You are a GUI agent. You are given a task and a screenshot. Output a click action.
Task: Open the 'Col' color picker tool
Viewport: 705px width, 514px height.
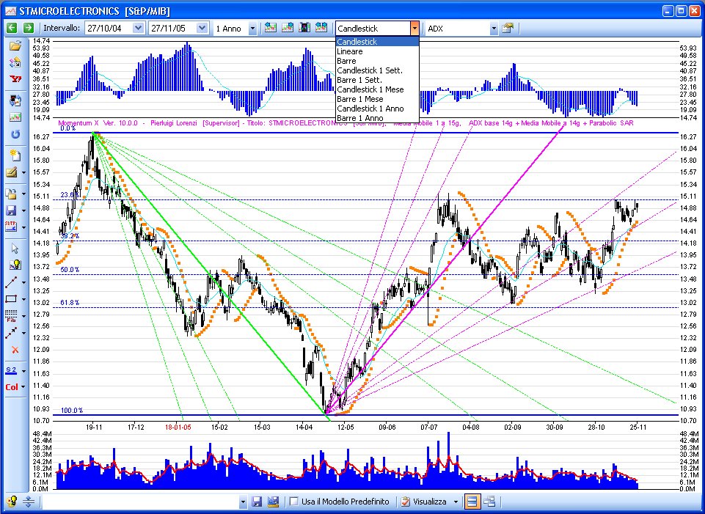(12, 387)
